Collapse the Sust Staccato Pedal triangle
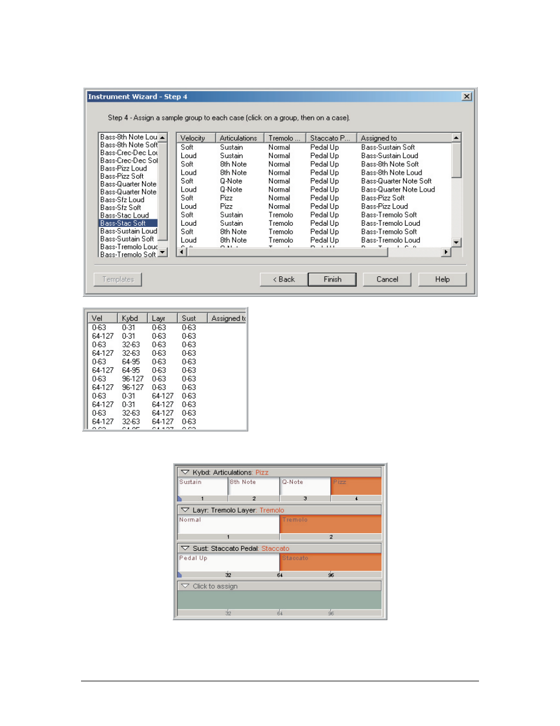 pos(185,548)
